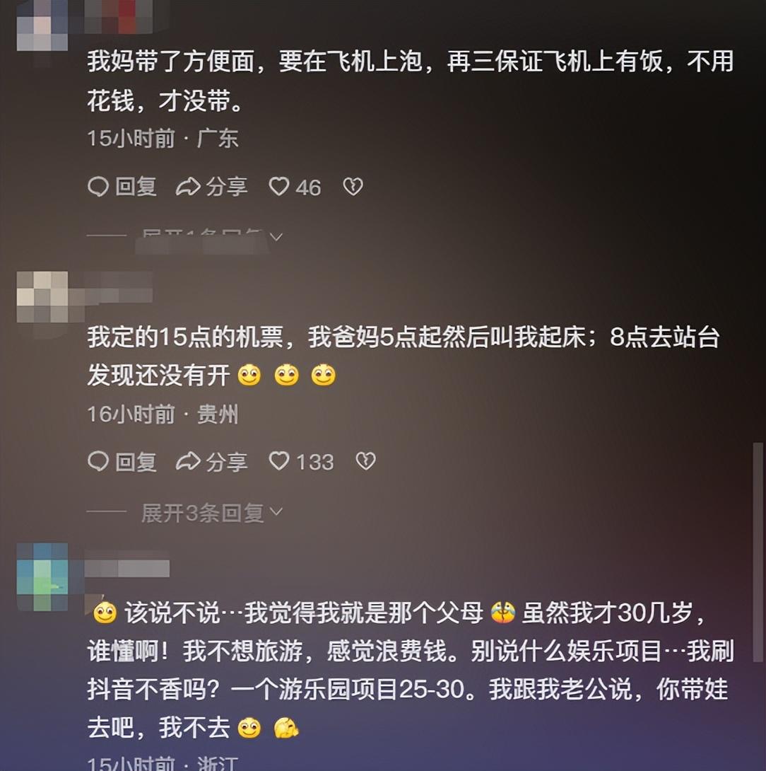Click chevron next to 展开3条回复
Screen dimensions: 766x771
pos(276,512)
